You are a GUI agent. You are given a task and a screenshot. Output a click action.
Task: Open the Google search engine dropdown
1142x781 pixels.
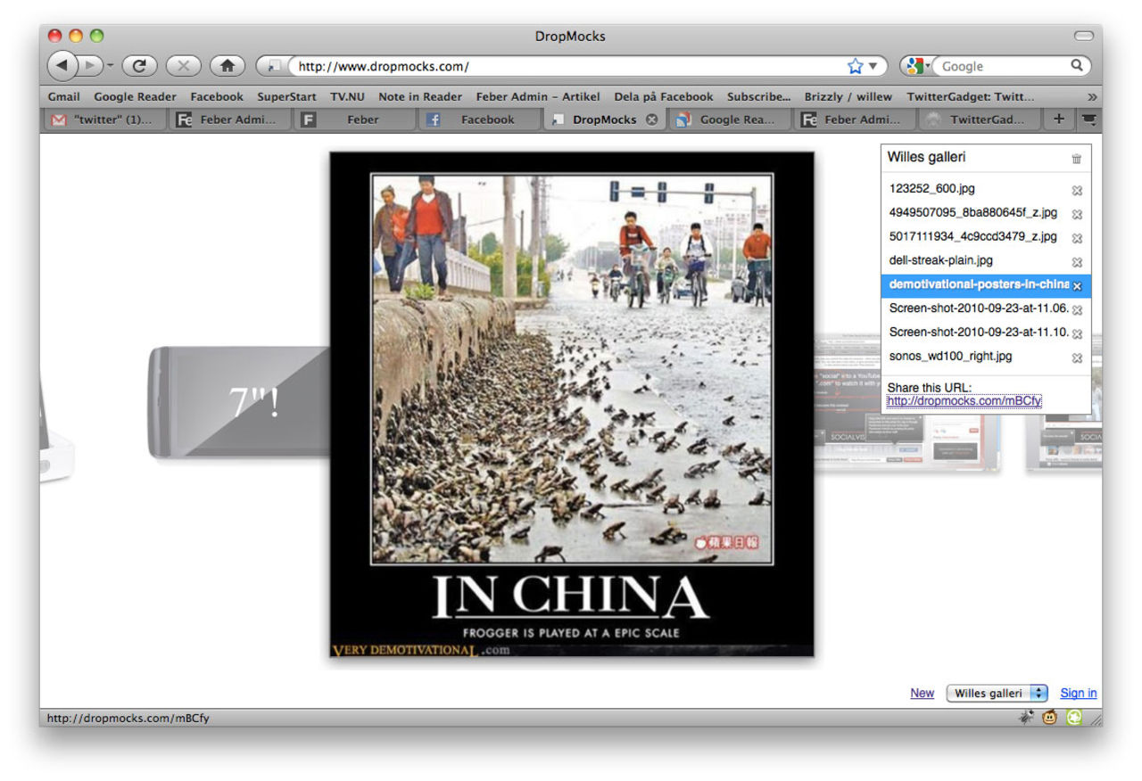917,66
